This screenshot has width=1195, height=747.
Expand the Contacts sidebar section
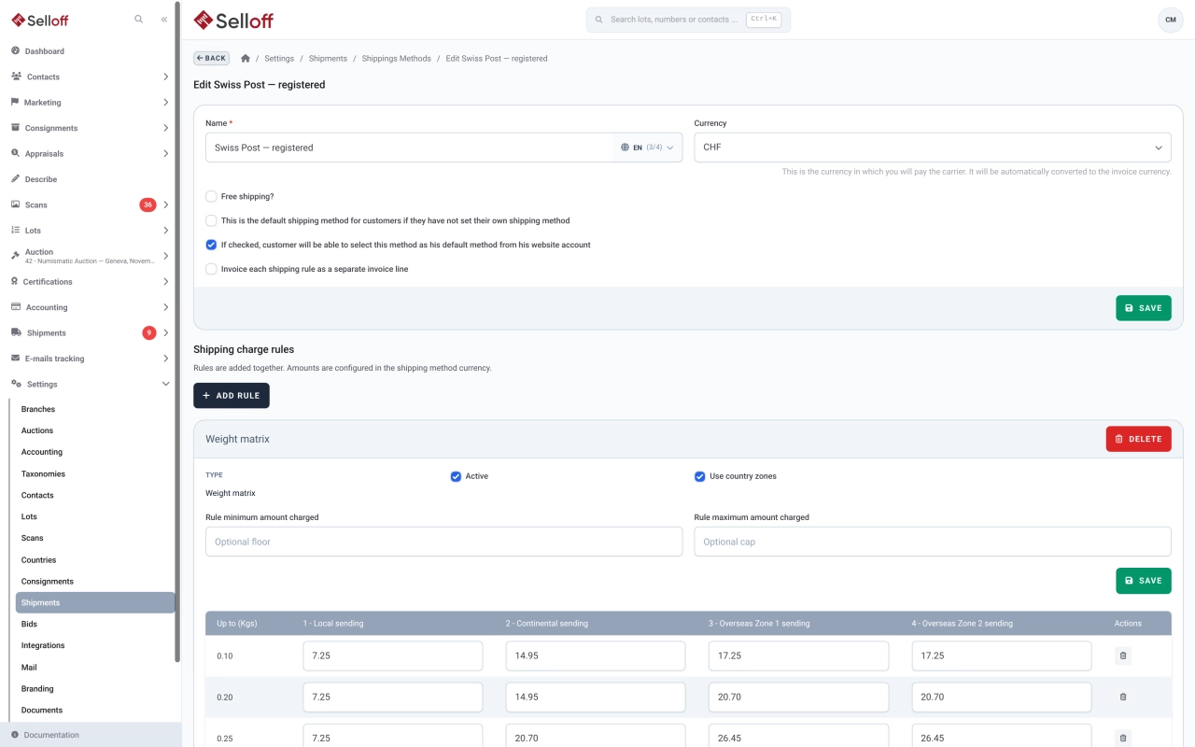(165, 77)
